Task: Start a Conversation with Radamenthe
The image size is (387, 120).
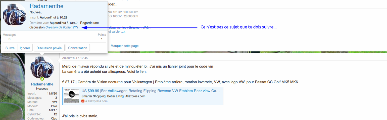Action: click(78, 48)
